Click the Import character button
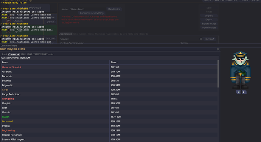The image size is (261, 142). click(209, 16)
